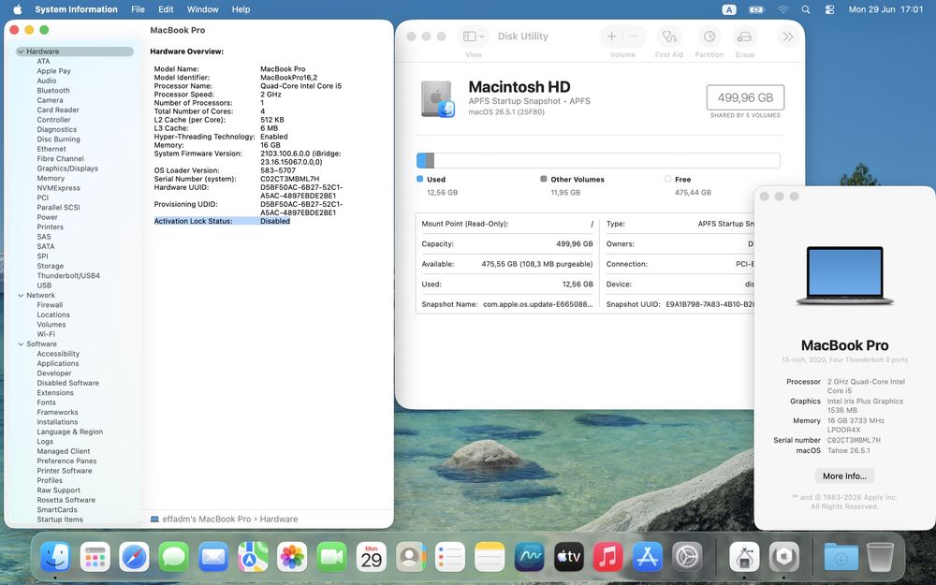Open Freeform app in Dock
936x585 pixels.
[529, 557]
